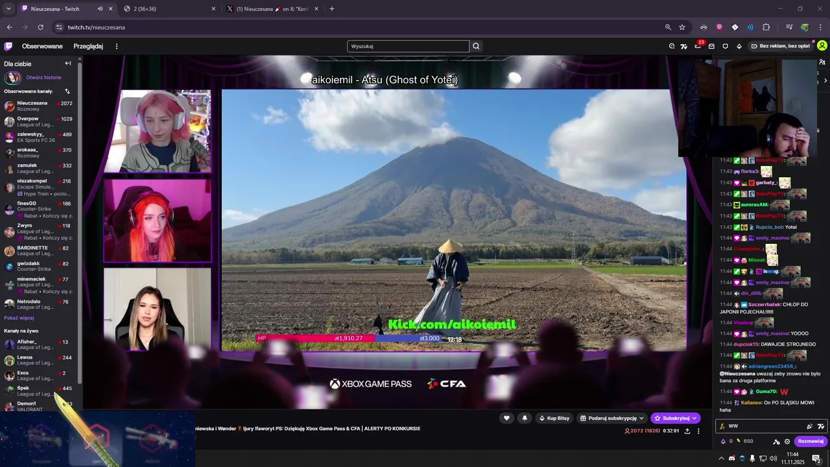
Task: Click the microphone icon in the system tray
Action: pyautogui.click(x=752, y=459)
